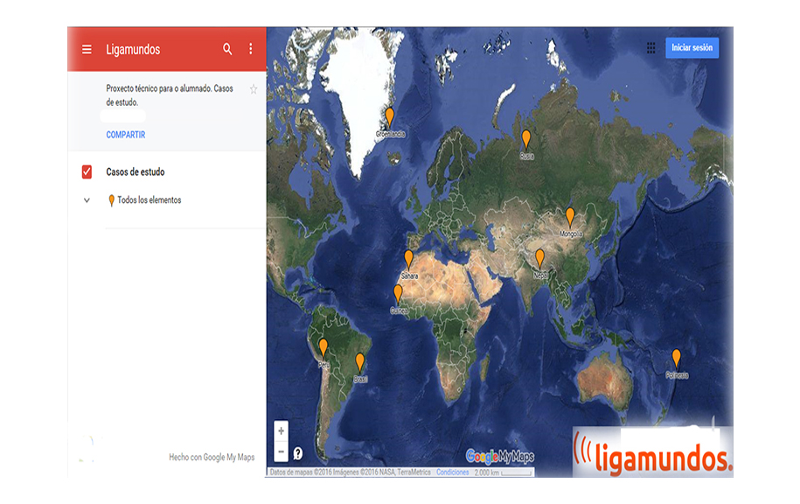The height and width of the screenshot is (504, 800).
Task: Click the Brasil map pin
Action: (359, 362)
